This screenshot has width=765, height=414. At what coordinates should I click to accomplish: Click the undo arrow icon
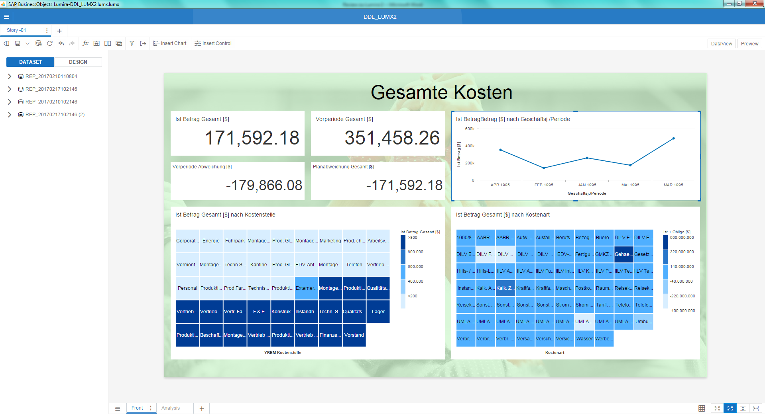(x=61, y=43)
